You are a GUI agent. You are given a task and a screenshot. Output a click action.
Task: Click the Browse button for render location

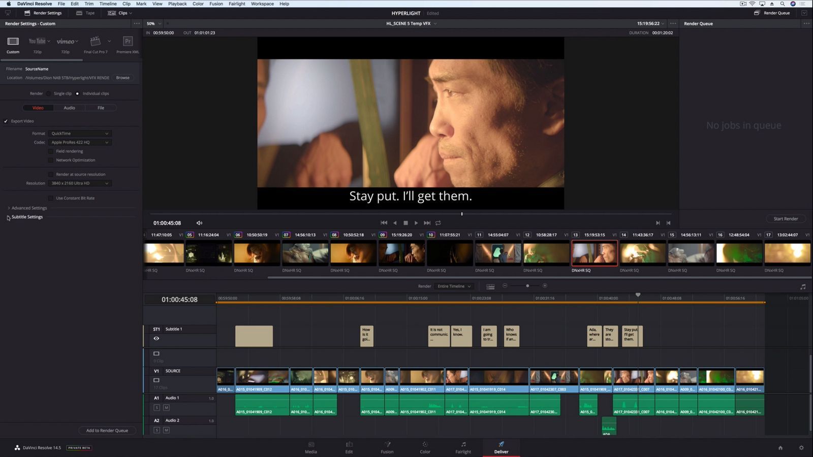pos(122,77)
